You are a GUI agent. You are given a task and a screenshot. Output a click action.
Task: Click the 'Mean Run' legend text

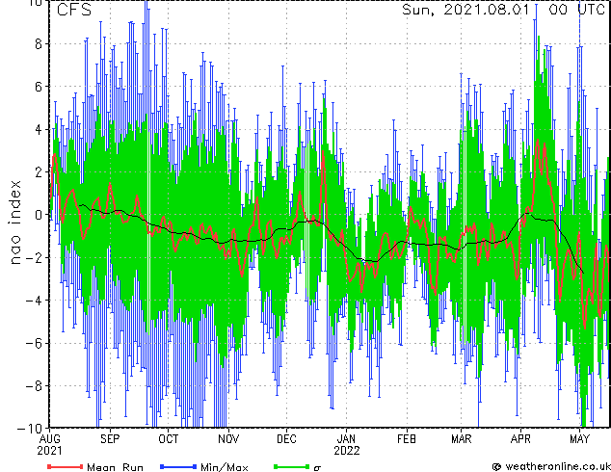pos(116,467)
